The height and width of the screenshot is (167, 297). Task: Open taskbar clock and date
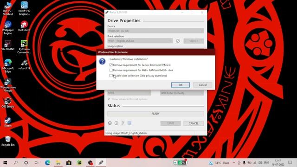pos(278,163)
